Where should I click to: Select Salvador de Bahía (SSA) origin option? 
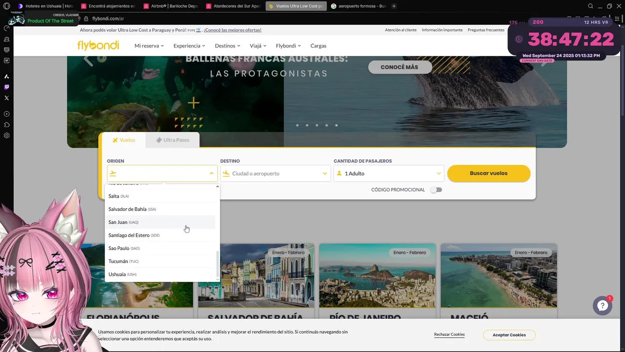(161, 209)
